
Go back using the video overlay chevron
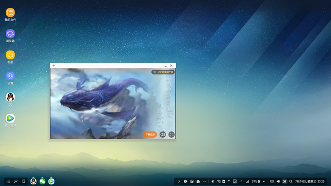pyautogui.click(x=53, y=72)
